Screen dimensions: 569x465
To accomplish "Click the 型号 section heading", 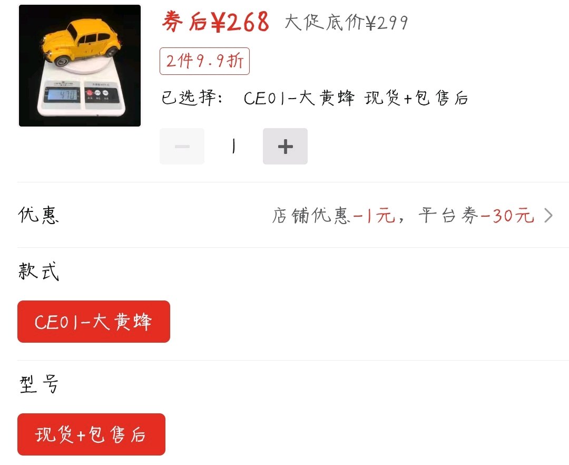I will (x=38, y=384).
